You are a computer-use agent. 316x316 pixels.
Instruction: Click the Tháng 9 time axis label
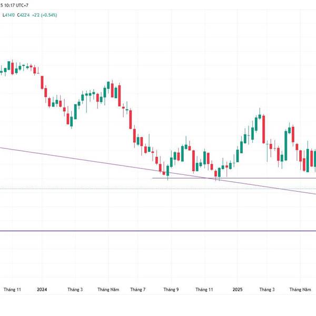point(171,290)
